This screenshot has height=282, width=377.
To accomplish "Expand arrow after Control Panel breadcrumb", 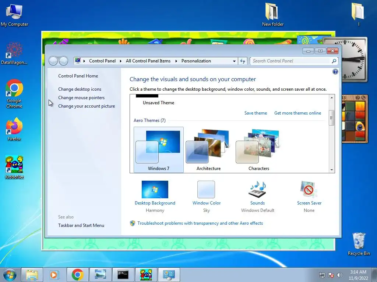I will pyautogui.click(x=121, y=61).
